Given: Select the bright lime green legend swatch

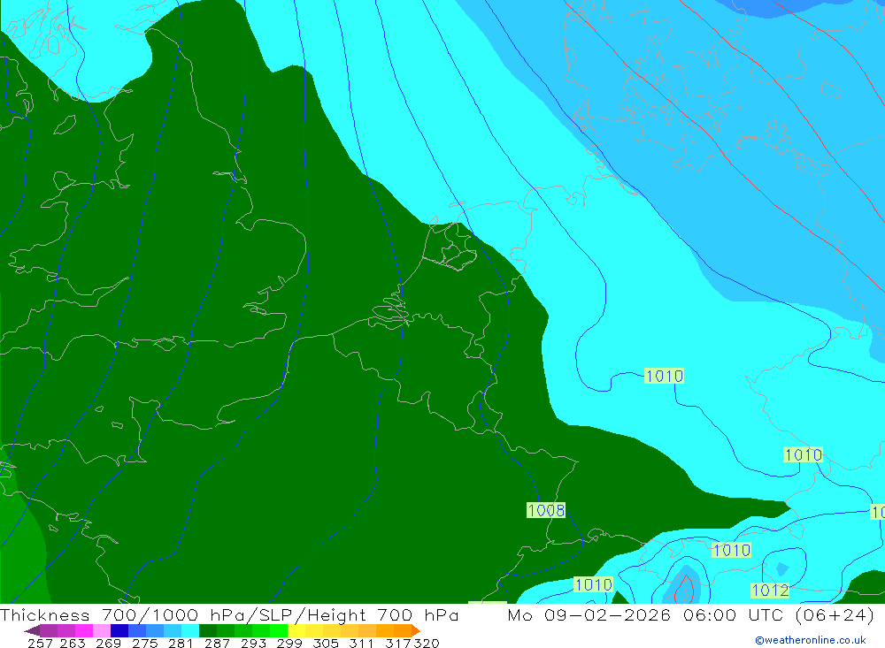Looking at the screenshot, I should (x=279, y=630).
